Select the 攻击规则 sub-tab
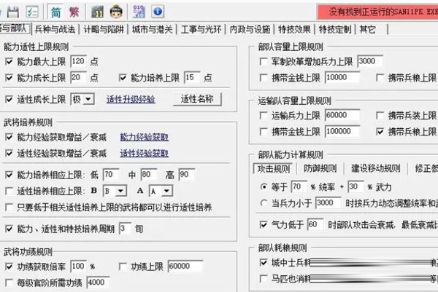Screen dimensions: 438x292 click(274, 168)
